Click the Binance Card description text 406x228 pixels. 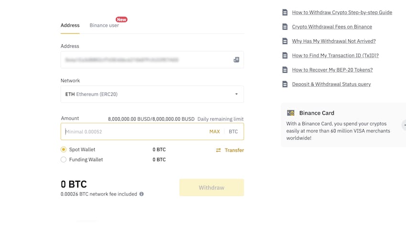click(338, 131)
